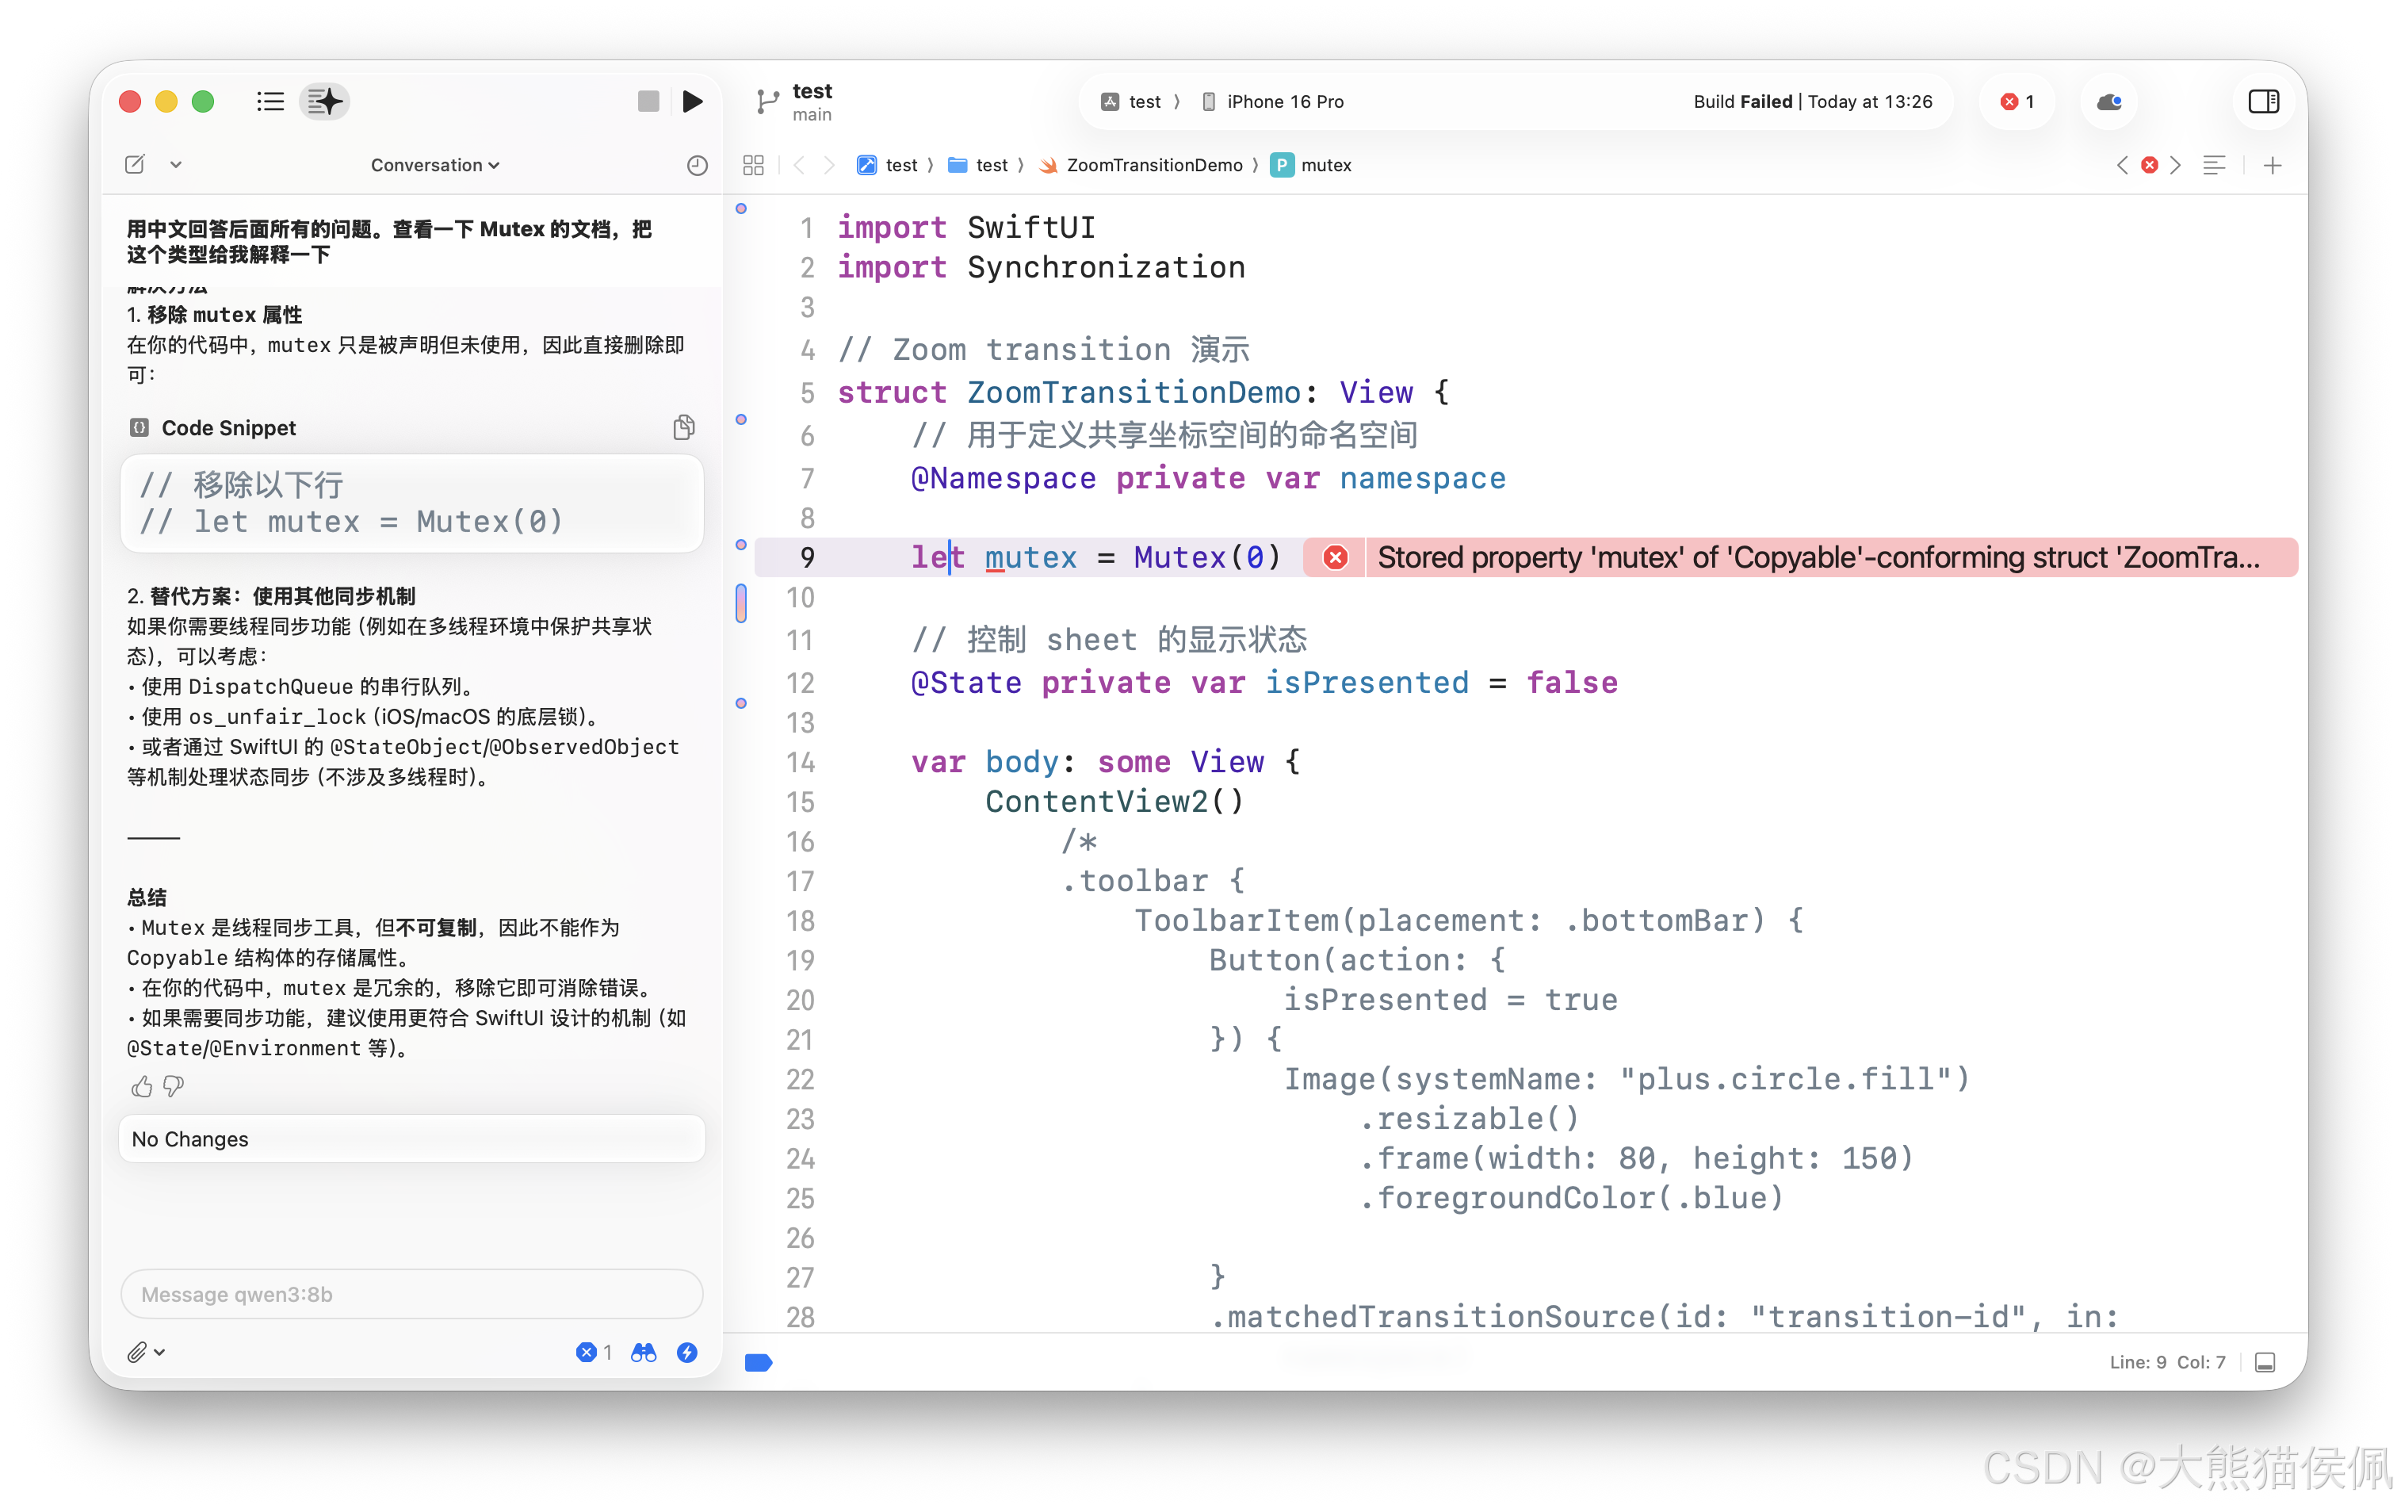The width and height of the screenshot is (2397, 1508).
Task: Click 'Mutex(0)' on line 9
Action: pos(1206,557)
